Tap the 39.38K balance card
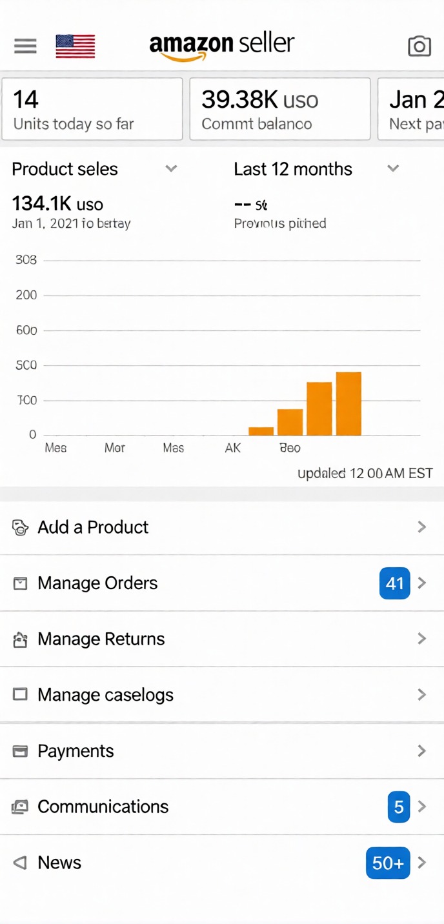Screen dimensions: 444x924 [x=279, y=109]
